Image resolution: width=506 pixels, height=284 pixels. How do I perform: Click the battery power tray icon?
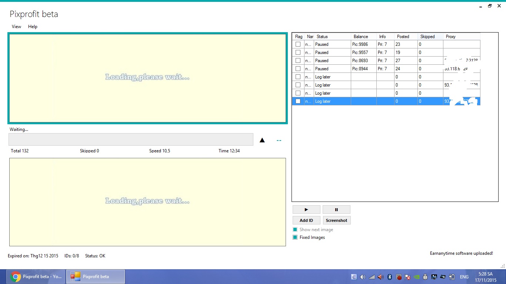[x=452, y=277]
